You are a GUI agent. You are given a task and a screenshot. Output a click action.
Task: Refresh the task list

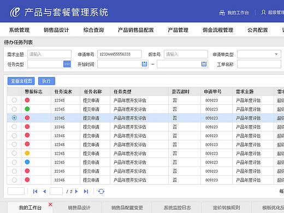click(101, 191)
